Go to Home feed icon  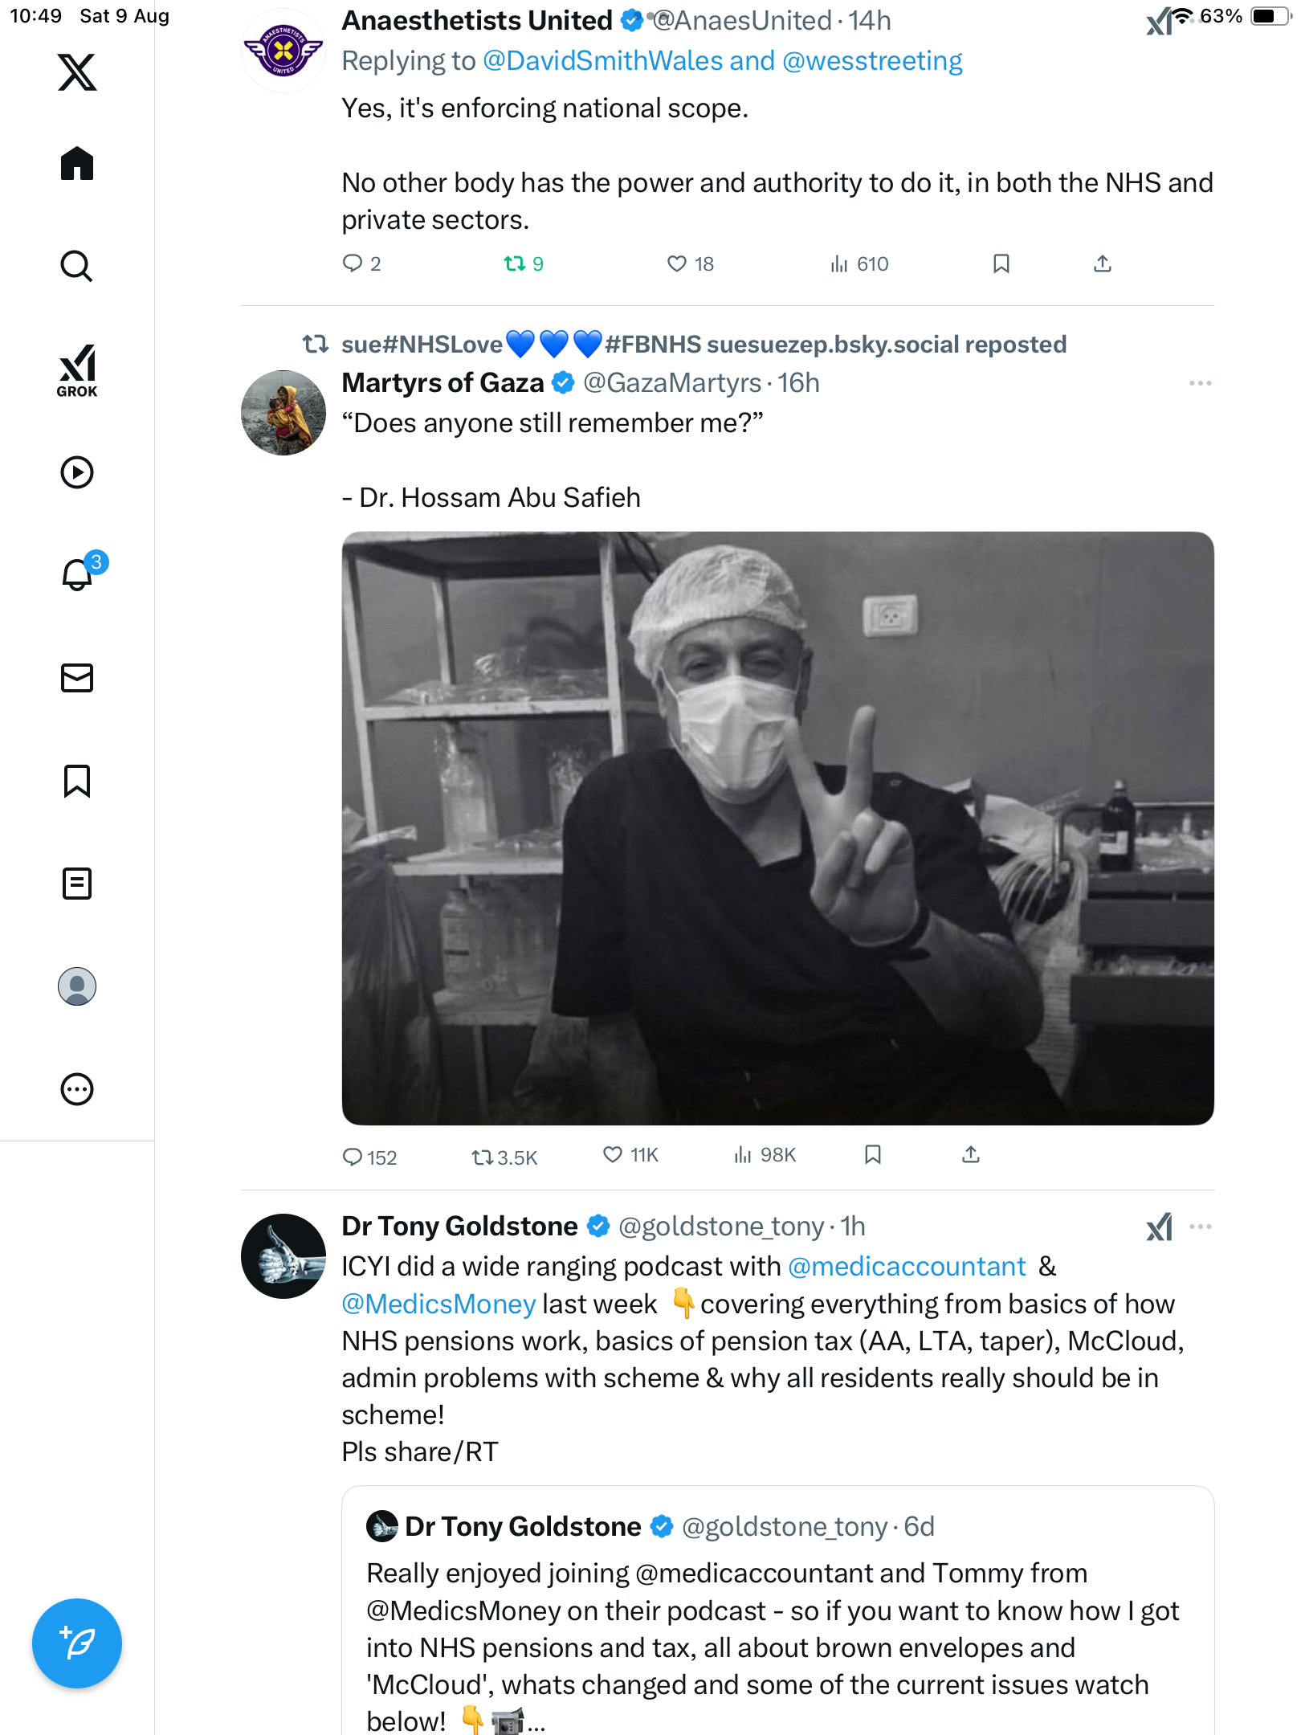(77, 164)
